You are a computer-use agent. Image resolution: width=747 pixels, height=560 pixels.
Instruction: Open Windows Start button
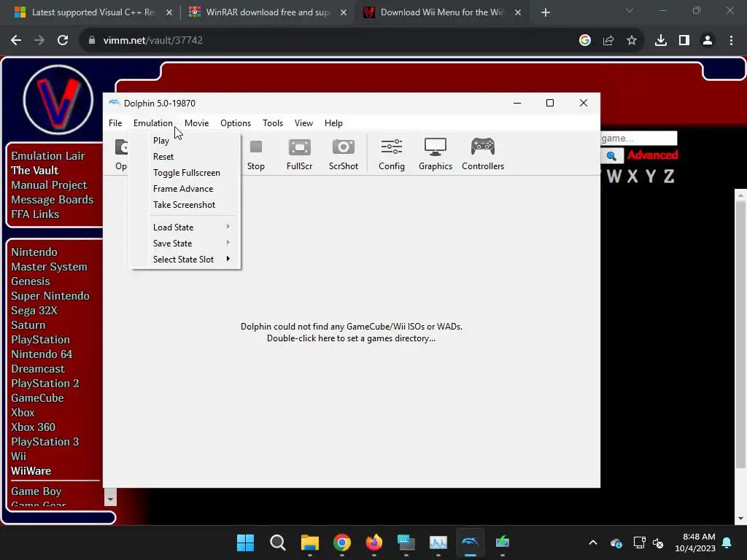point(245,542)
